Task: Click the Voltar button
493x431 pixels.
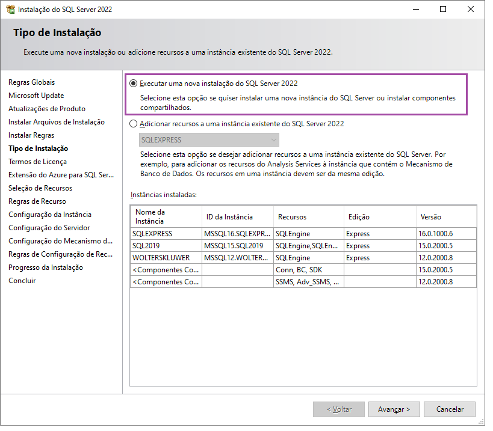Action: [339, 409]
